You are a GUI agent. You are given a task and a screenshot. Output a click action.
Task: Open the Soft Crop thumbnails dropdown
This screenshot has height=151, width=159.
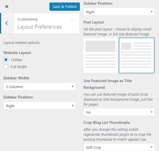click(x=119, y=147)
